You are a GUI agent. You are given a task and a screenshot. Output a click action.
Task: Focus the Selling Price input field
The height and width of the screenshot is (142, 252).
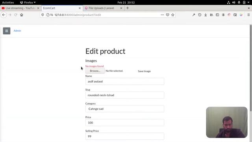[125, 136]
